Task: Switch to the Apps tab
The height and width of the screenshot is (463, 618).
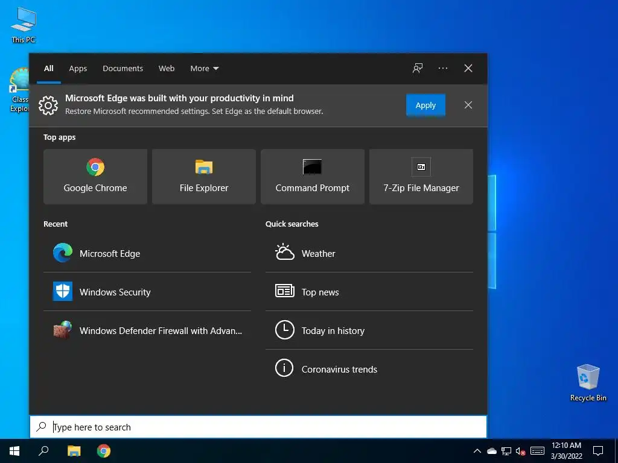Action: [78, 68]
